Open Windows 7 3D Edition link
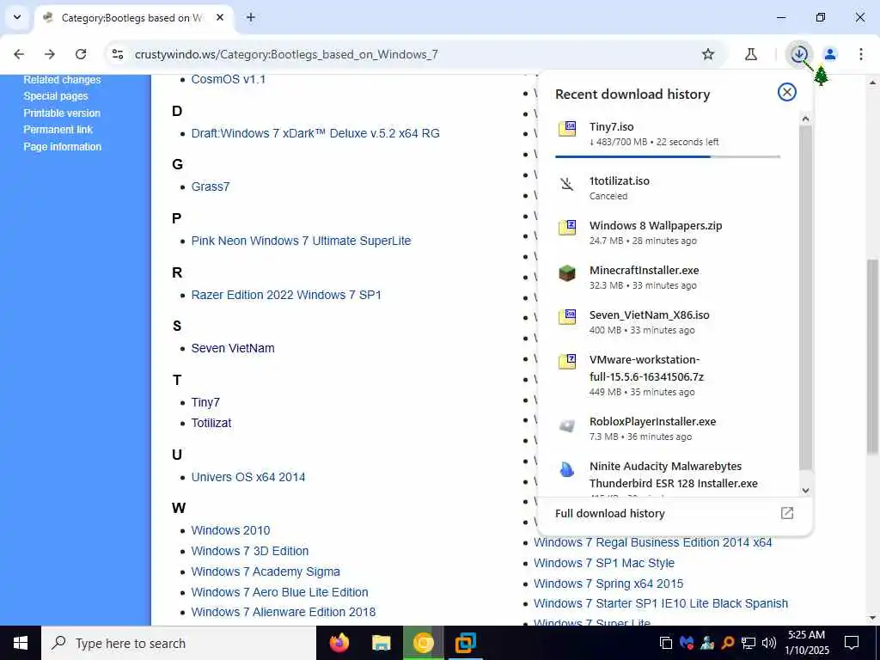This screenshot has height=660, width=880. point(250,551)
